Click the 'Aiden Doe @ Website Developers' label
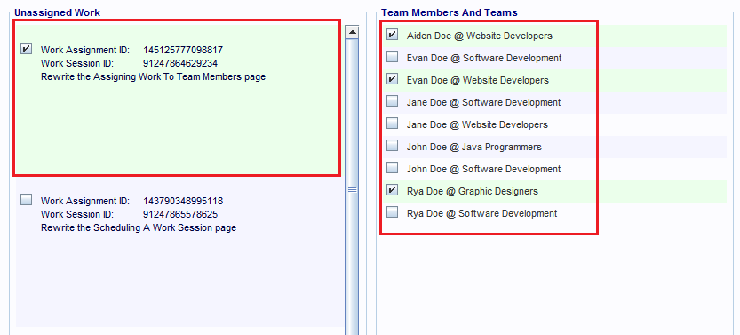Image resolution: width=740 pixels, height=335 pixels. pyautogui.click(x=480, y=36)
